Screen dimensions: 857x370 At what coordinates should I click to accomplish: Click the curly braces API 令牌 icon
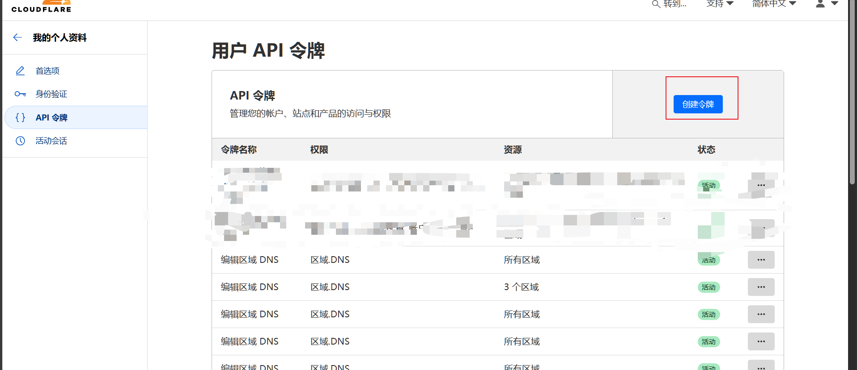point(20,117)
